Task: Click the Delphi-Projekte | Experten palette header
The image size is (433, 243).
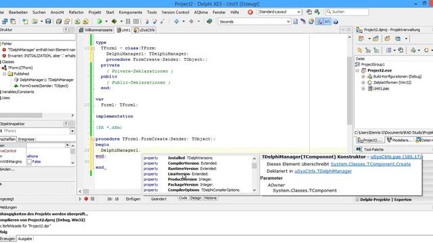Action: pos(386,200)
